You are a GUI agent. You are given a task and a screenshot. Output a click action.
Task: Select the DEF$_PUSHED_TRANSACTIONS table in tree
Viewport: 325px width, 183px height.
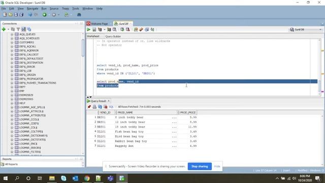[x=38, y=83]
